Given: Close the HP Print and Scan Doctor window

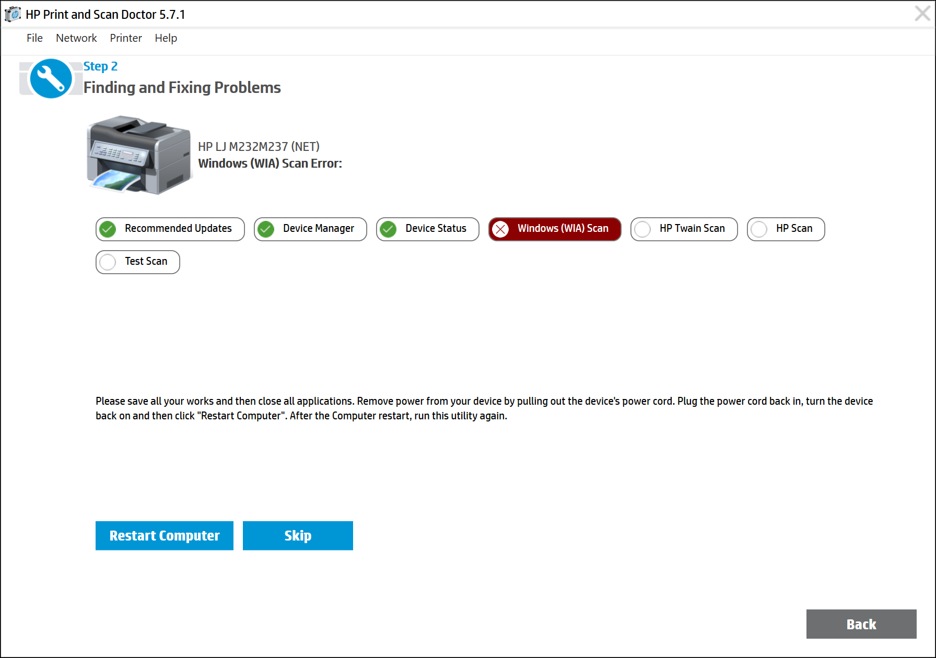Looking at the screenshot, I should click(x=921, y=14).
